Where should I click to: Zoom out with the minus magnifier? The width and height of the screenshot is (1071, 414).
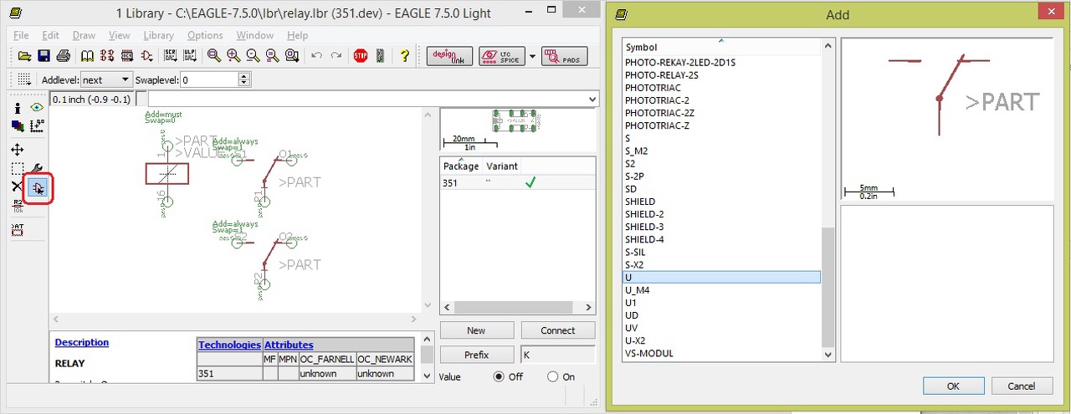pos(253,56)
